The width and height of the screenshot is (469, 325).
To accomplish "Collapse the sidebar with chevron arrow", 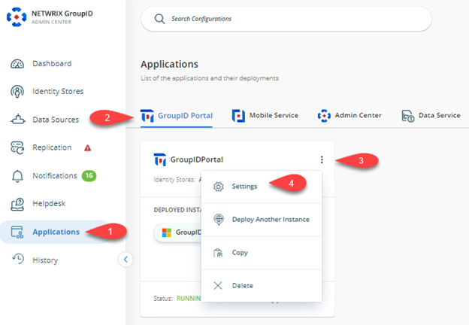I will click(x=126, y=260).
